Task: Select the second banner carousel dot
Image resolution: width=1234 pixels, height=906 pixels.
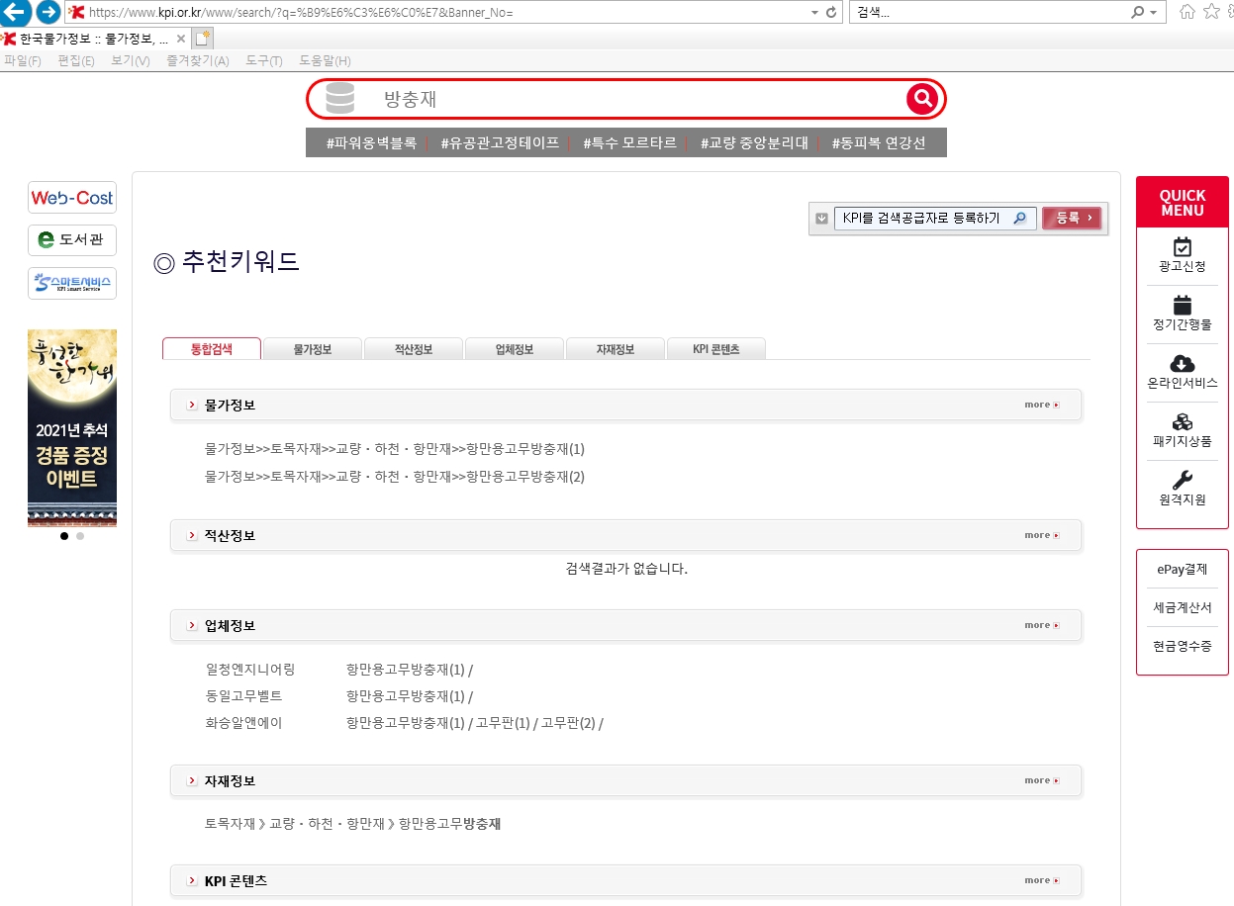Action: 80,536
